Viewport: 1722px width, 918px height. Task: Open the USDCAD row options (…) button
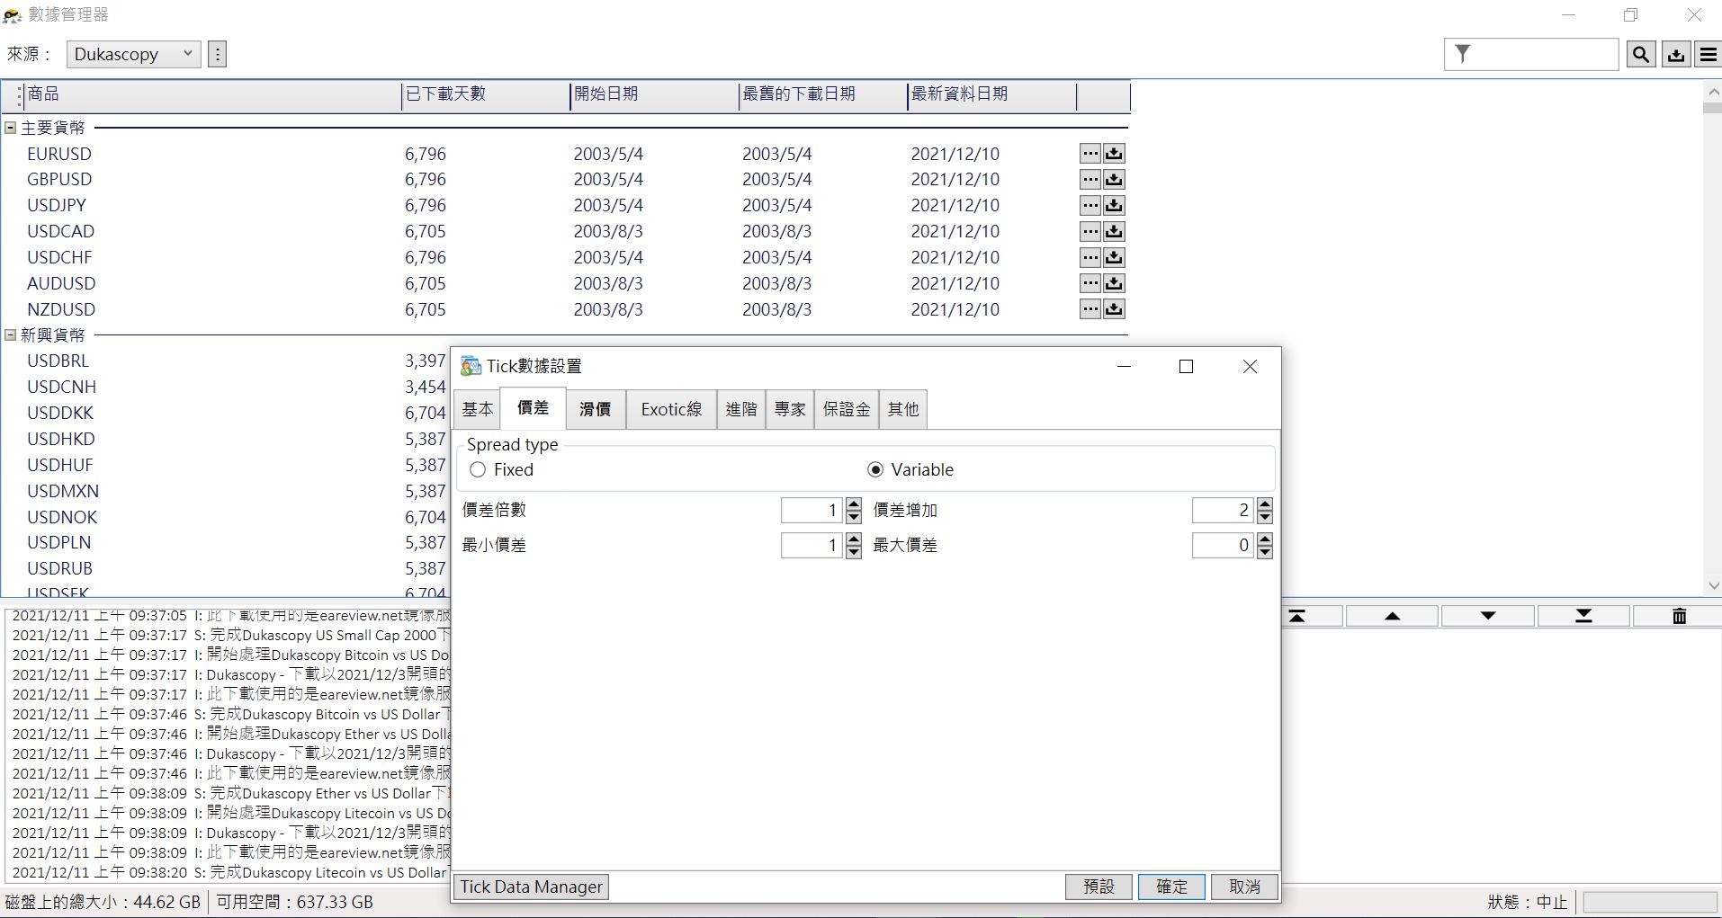click(x=1090, y=232)
